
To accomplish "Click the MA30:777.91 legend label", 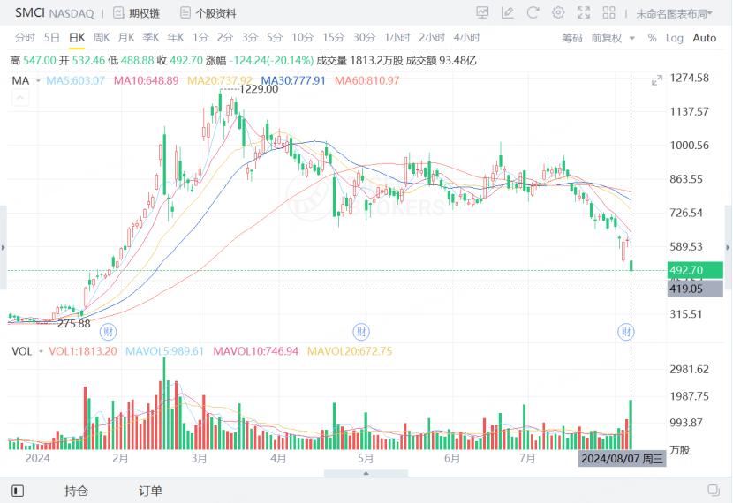I will pyautogui.click(x=293, y=81).
